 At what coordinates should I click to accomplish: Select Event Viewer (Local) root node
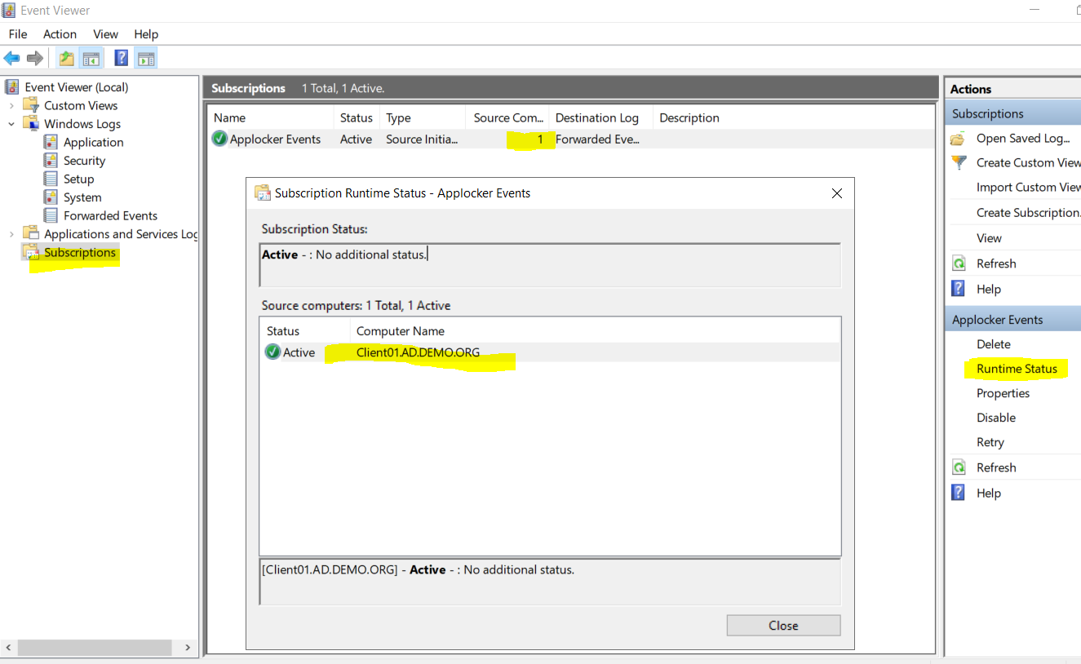[x=76, y=87]
